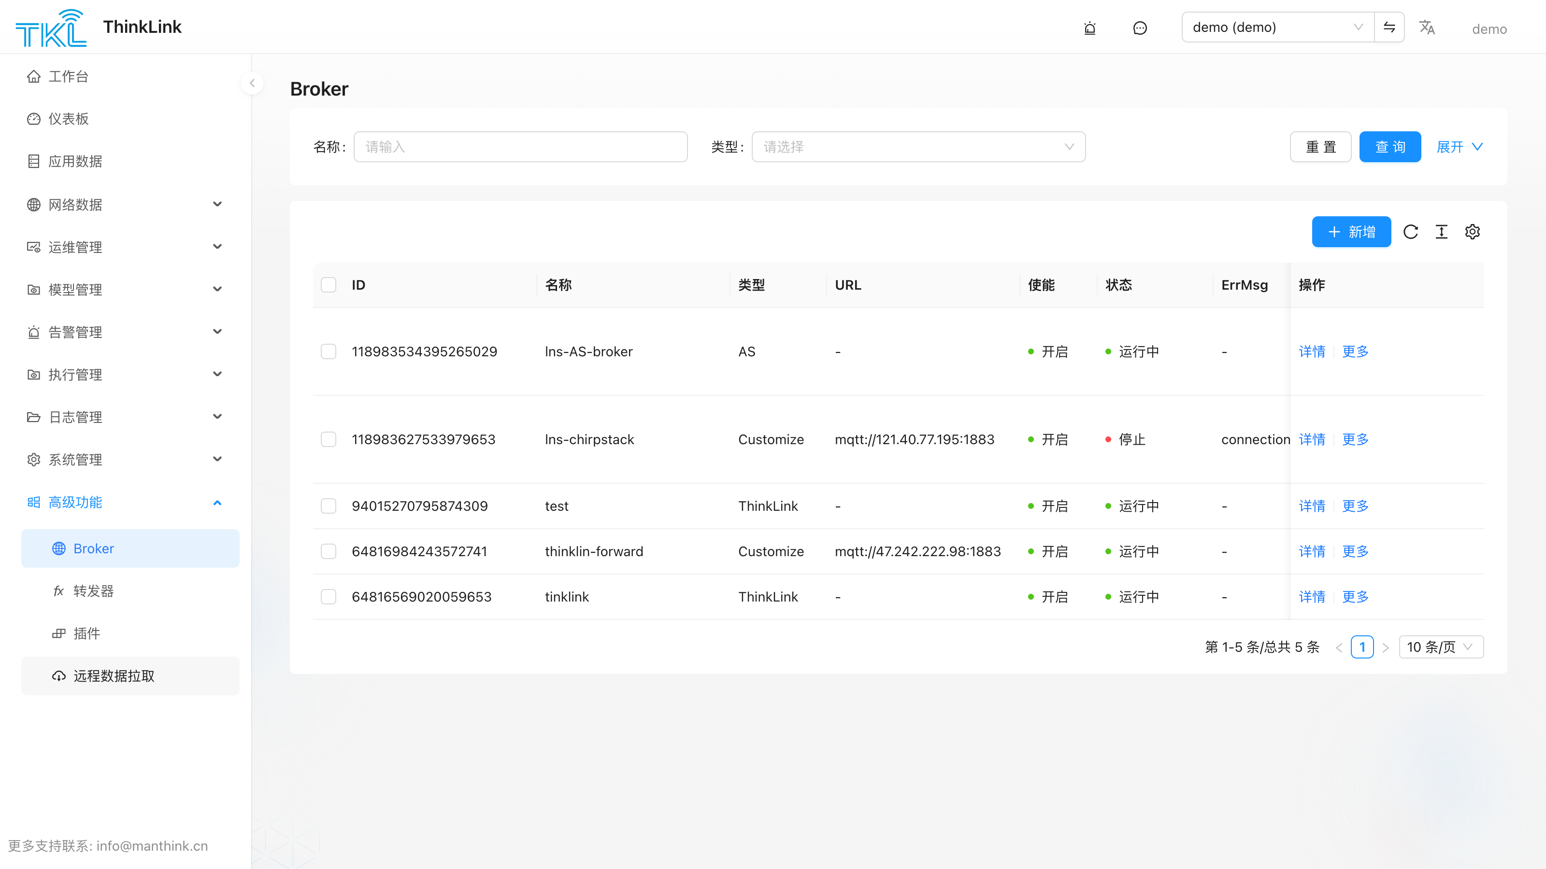This screenshot has width=1546, height=869.
Task: Click the folder icon beside 日志管理
Action: pyautogui.click(x=34, y=417)
